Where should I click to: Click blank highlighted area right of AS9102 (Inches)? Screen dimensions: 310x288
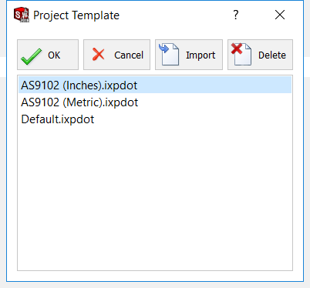pyautogui.click(x=214, y=85)
